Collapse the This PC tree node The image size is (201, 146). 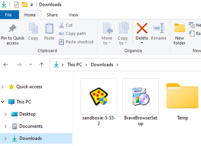point(2,102)
